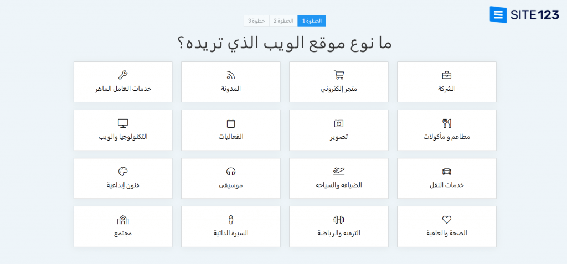Choose the السيرة الذاتية category label
Screen dimensions: 567x264
coord(231,233)
